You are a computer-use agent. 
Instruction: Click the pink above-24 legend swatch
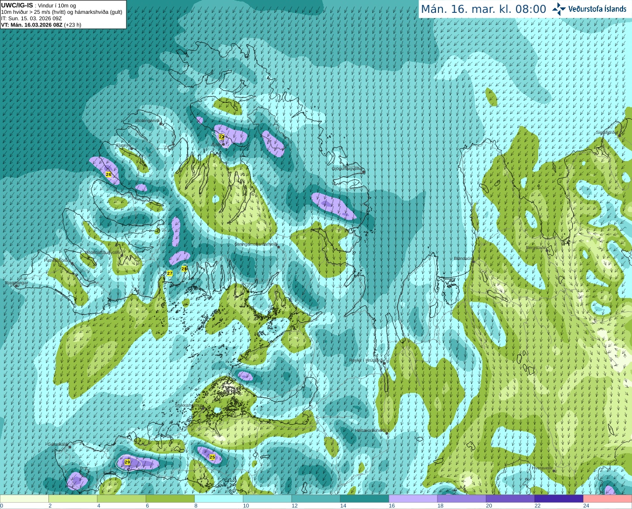[x=608, y=499]
